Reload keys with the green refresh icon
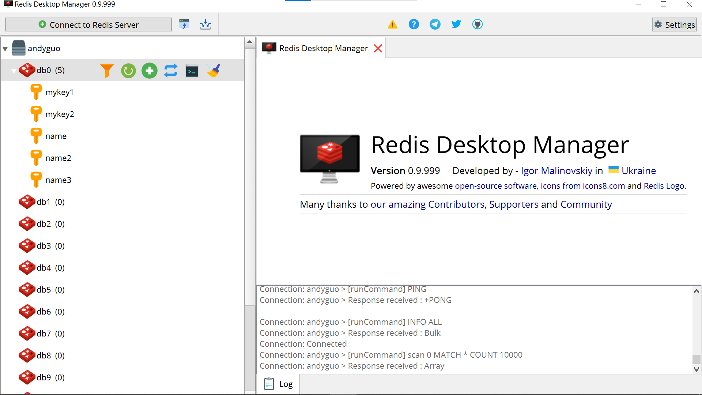Image resolution: width=702 pixels, height=395 pixels. tap(128, 71)
